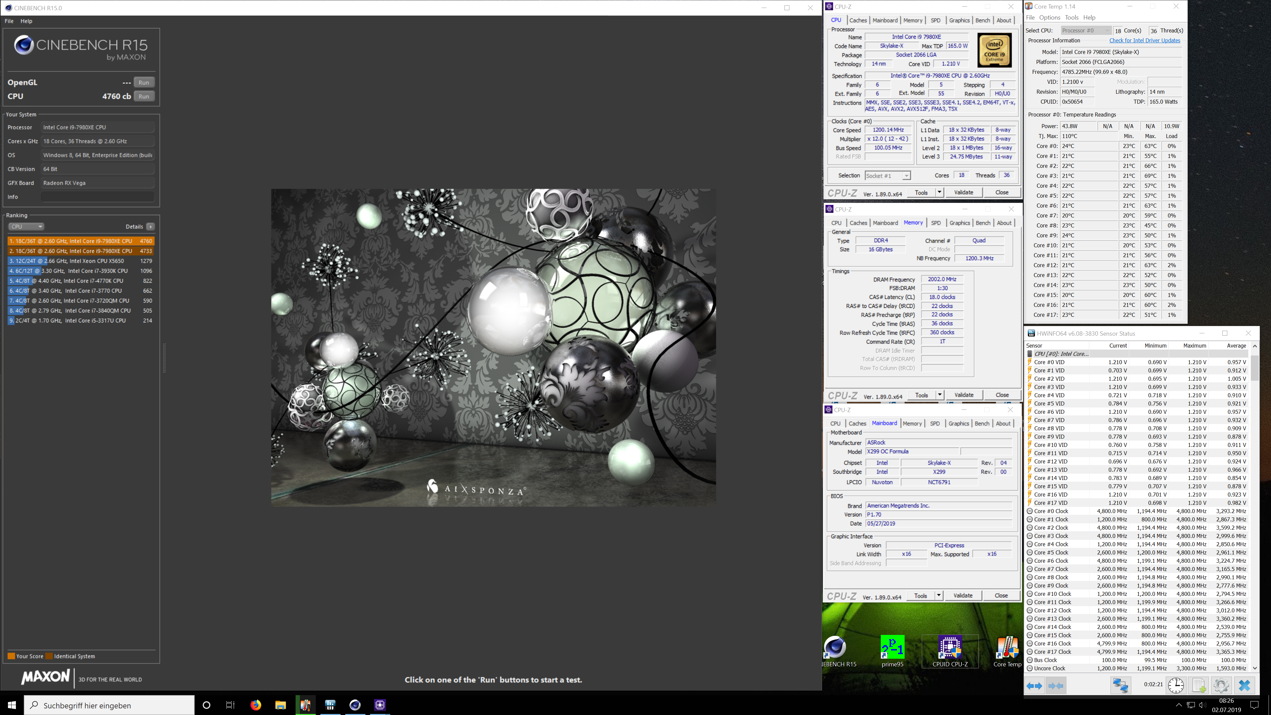Click HWiNFO scrollbar down arrow
This screenshot has width=1271, height=715.
(x=1255, y=668)
